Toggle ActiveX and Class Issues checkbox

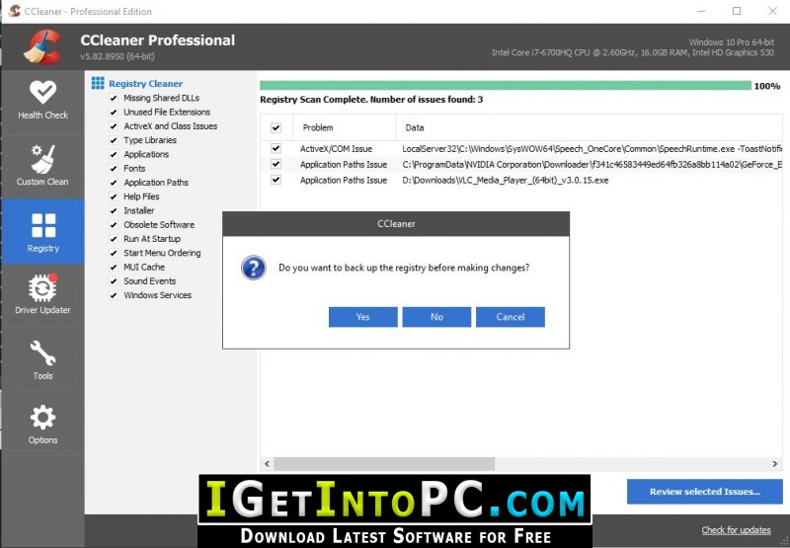(x=114, y=126)
